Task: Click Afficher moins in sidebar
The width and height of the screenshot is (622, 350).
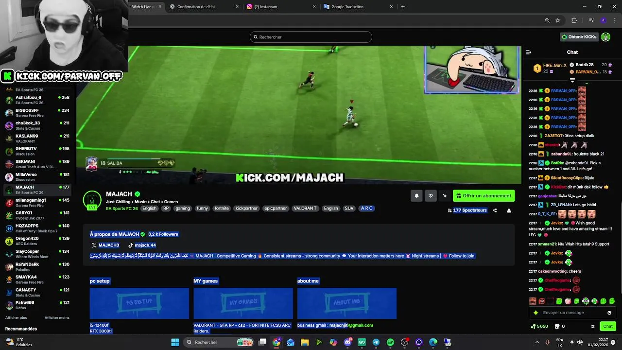Action: click(57, 317)
